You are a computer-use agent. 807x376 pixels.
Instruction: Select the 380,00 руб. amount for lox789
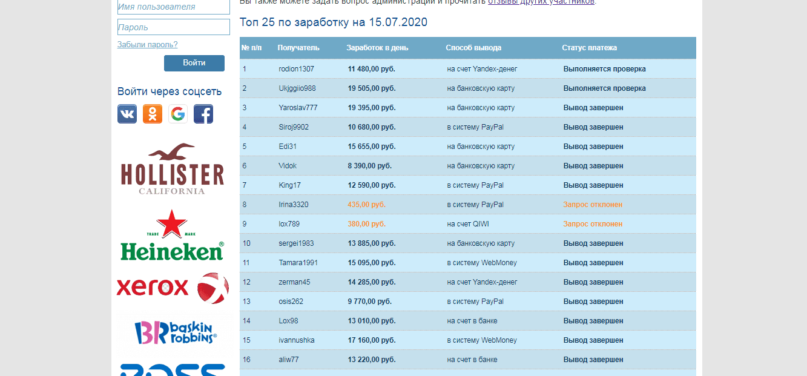coord(366,224)
